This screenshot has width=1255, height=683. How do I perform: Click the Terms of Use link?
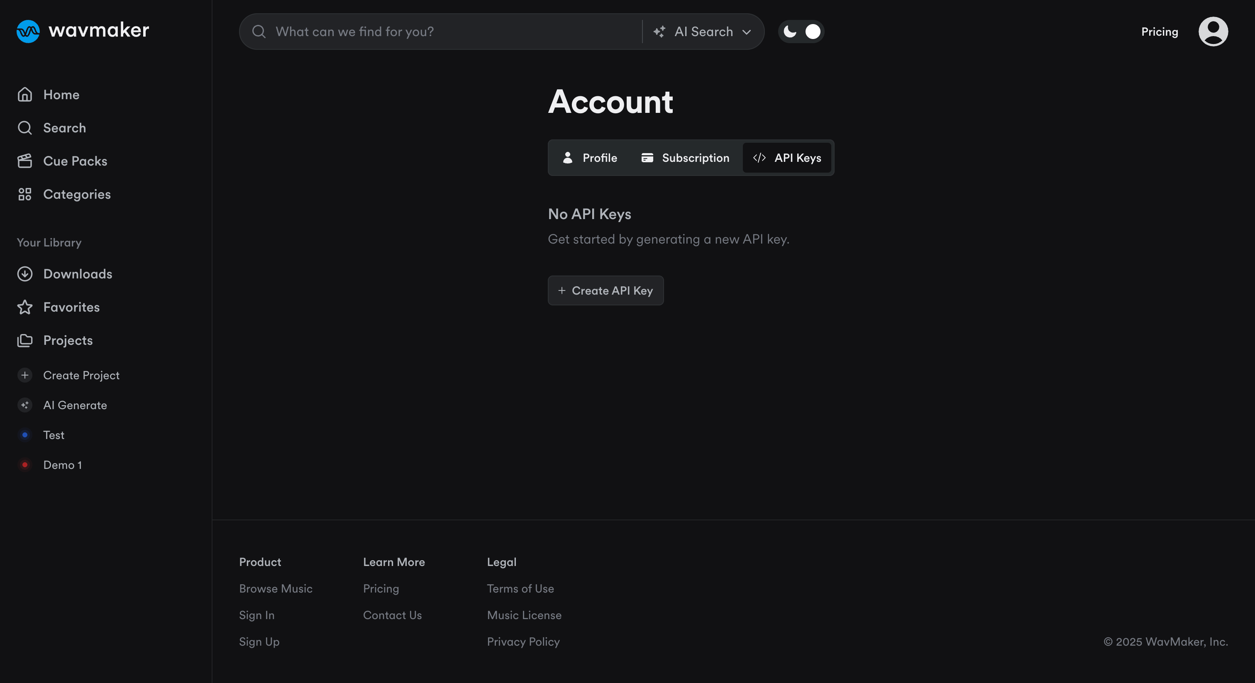point(520,588)
